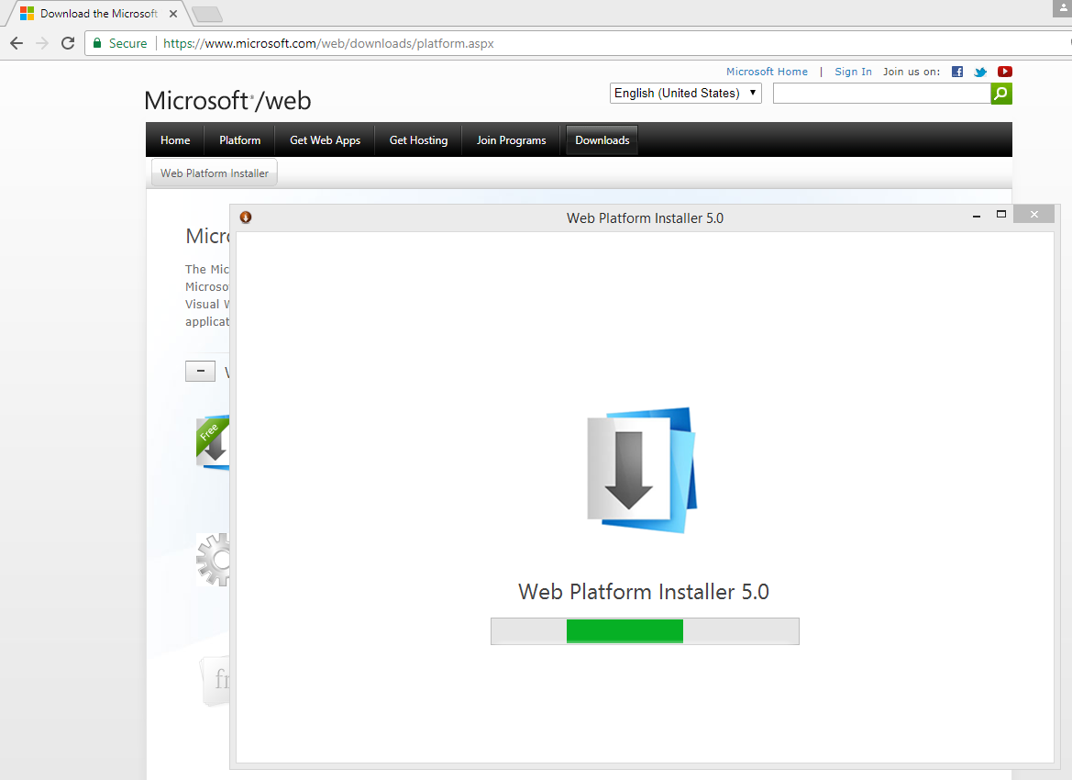Click the gear icon on the webpage
The width and height of the screenshot is (1072, 780).
(214, 560)
